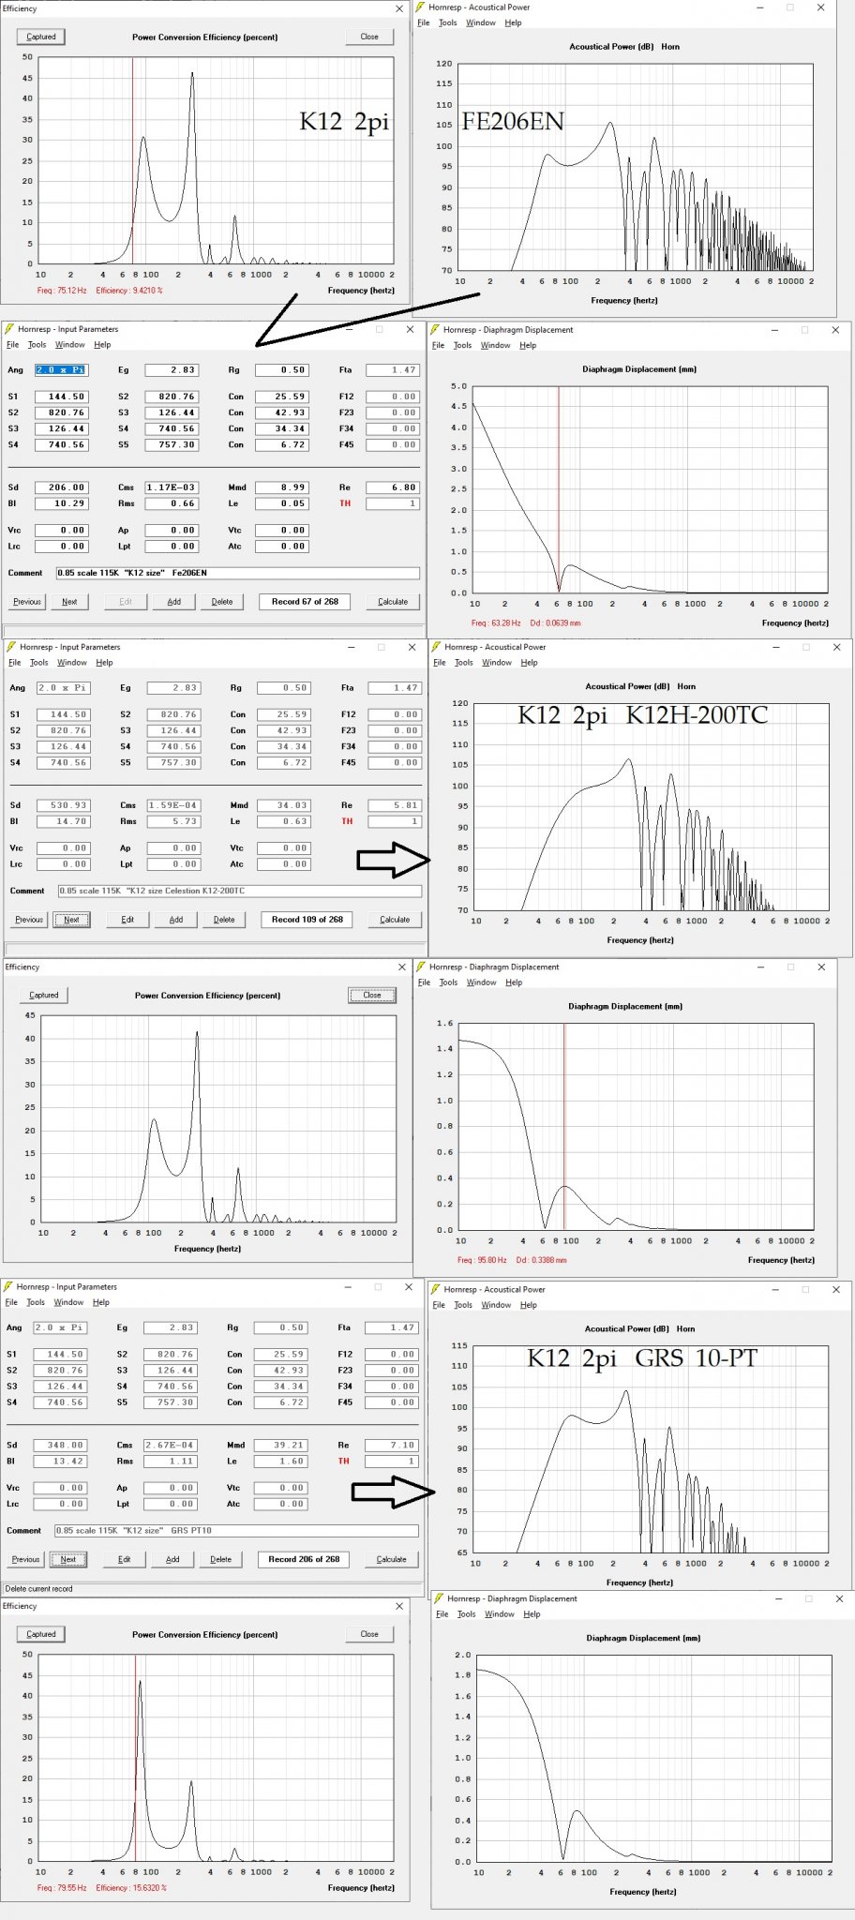The height and width of the screenshot is (1920, 855).
Task: Open the File menu in the GRS 10-PT Acoustical Power window
Action: (439, 1304)
